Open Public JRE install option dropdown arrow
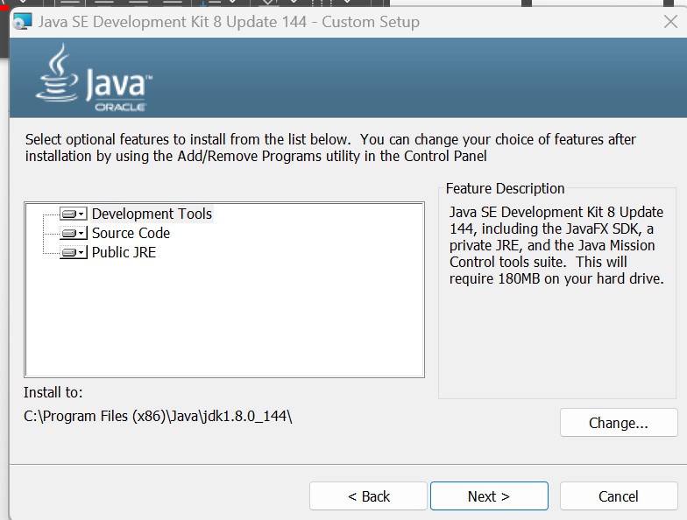 point(81,252)
